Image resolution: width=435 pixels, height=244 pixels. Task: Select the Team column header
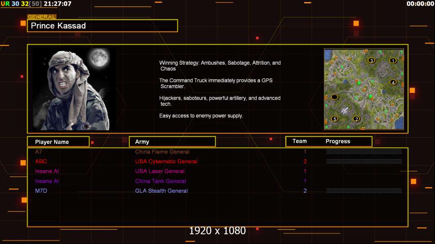click(300, 141)
